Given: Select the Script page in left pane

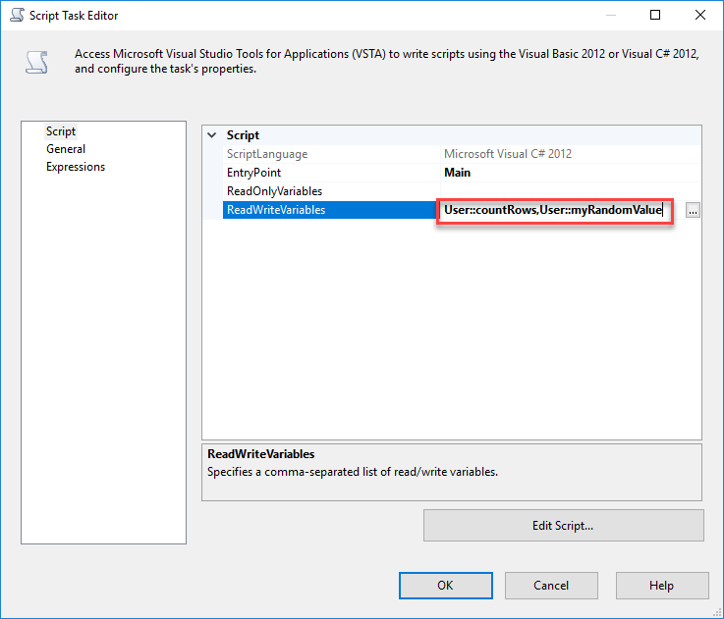Looking at the screenshot, I should tap(61, 131).
